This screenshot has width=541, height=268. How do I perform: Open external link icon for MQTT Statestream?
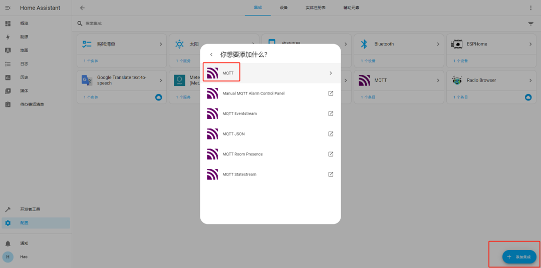click(x=331, y=174)
